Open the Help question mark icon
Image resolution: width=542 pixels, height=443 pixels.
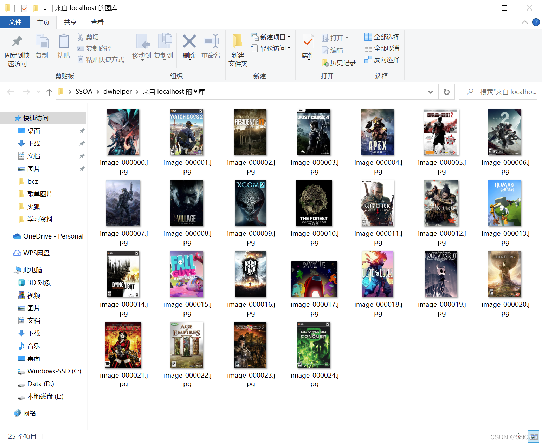pos(536,22)
